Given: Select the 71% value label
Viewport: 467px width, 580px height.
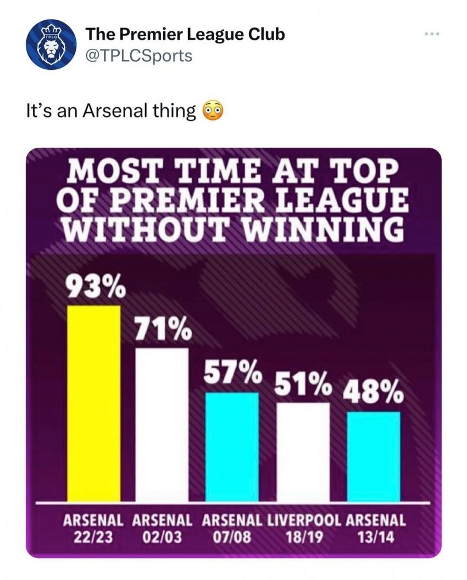Looking at the screenshot, I should 163,328.
